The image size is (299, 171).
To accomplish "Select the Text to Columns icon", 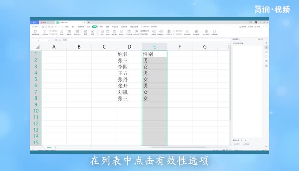I will 102,32.
